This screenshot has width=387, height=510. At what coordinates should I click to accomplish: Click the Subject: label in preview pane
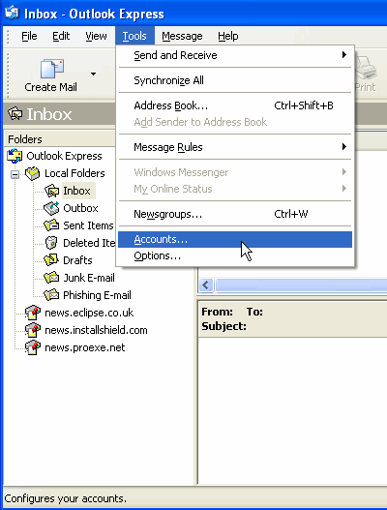point(223,326)
